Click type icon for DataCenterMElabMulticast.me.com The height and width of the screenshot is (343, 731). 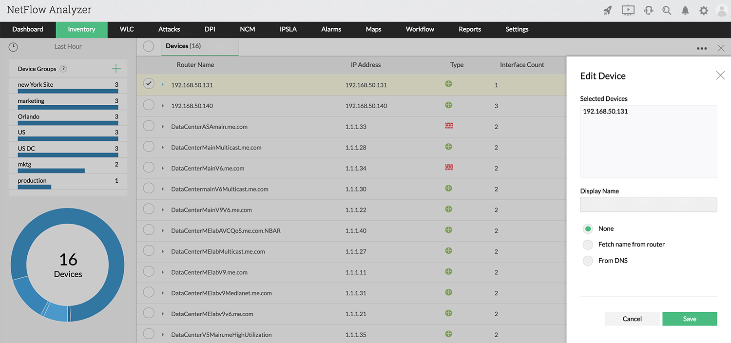(449, 251)
